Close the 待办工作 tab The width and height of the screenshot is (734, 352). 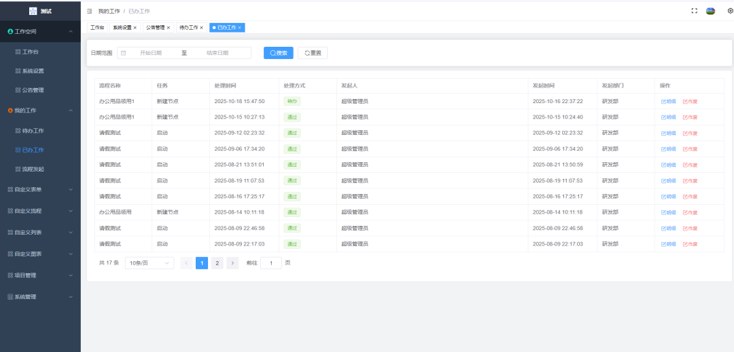(201, 28)
